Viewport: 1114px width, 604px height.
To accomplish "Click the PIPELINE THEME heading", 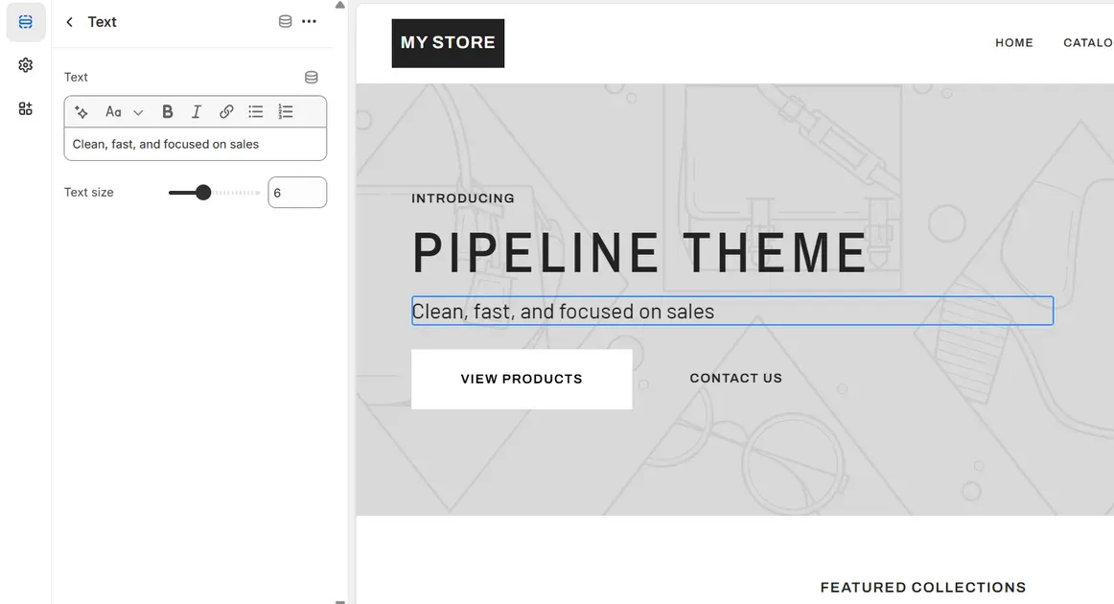I will [639, 252].
